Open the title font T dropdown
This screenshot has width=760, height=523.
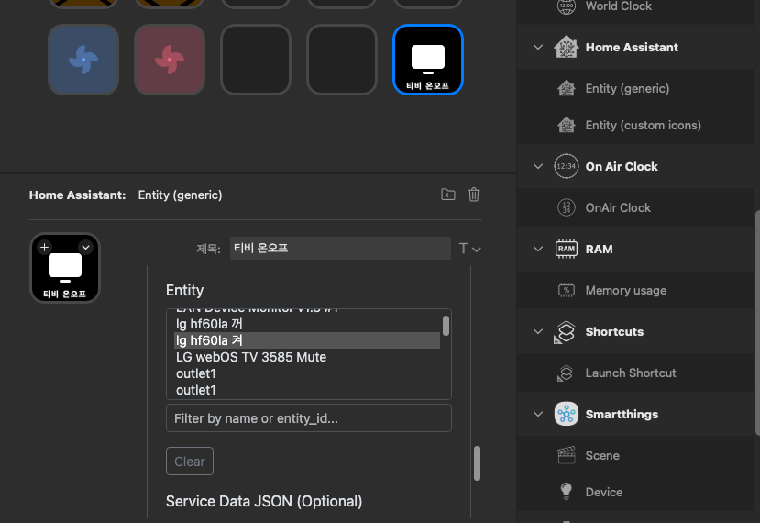pyautogui.click(x=469, y=249)
